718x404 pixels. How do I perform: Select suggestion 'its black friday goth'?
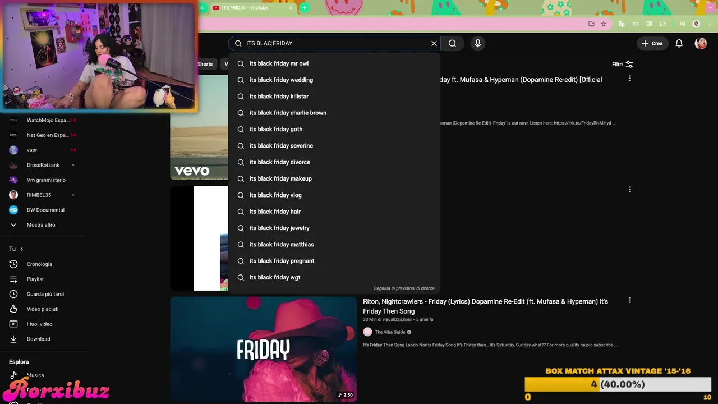[x=334, y=129]
